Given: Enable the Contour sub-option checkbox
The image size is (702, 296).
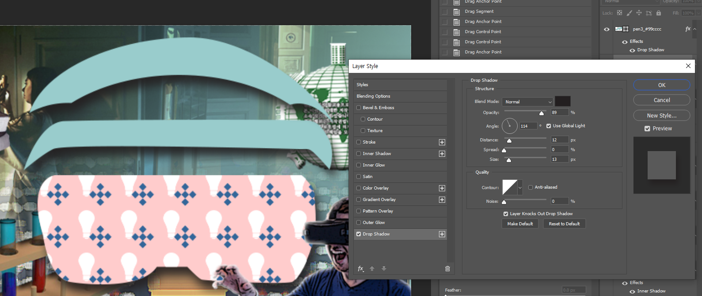Looking at the screenshot, I should pyautogui.click(x=363, y=119).
